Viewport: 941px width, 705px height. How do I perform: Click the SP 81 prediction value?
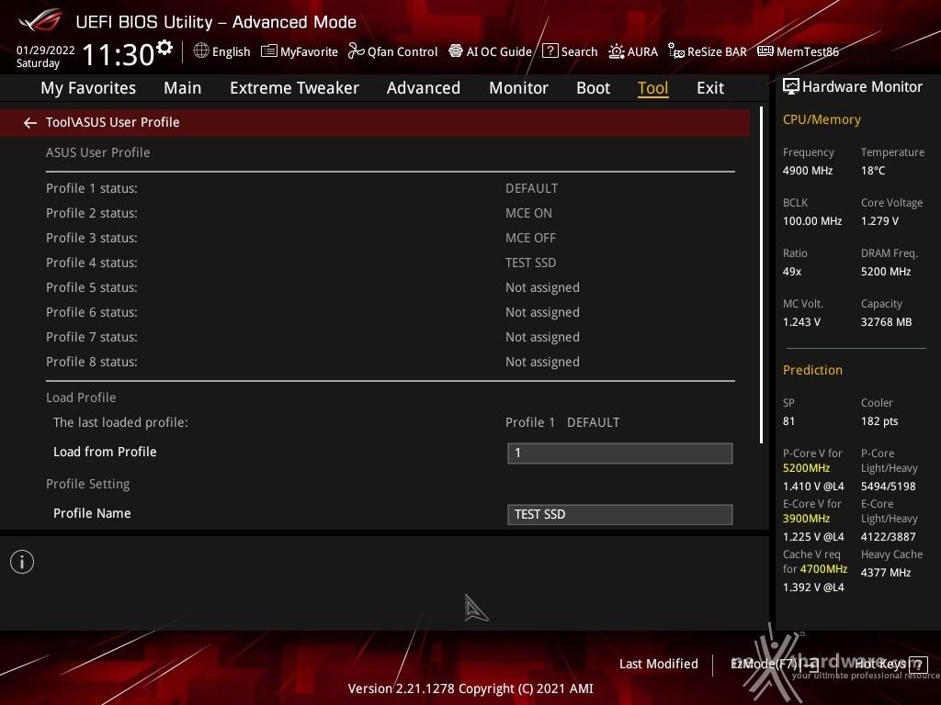pos(788,421)
